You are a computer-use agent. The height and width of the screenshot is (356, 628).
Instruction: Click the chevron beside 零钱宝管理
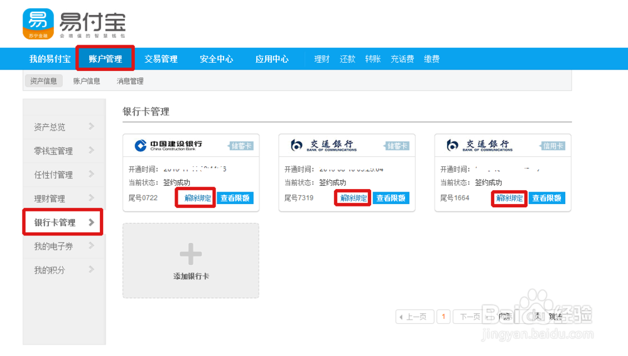tap(91, 150)
